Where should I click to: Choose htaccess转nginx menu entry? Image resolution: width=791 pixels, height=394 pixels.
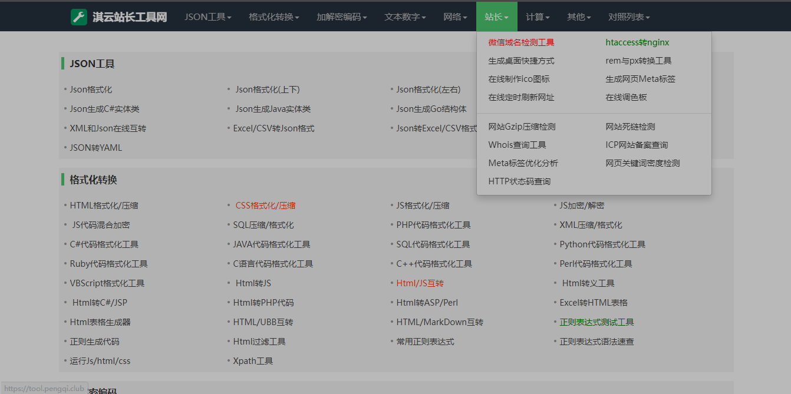[637, 42]
